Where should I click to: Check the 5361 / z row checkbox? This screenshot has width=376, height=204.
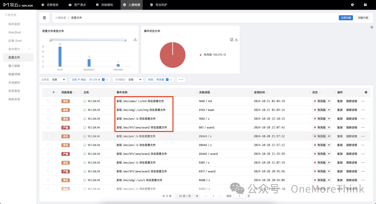pyautogui.click(x=48, y=162)
